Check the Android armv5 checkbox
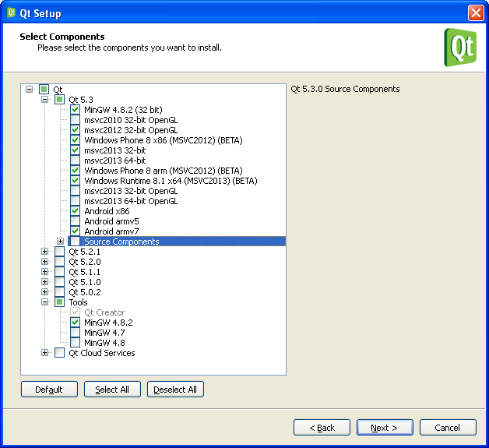 [75, 221]
